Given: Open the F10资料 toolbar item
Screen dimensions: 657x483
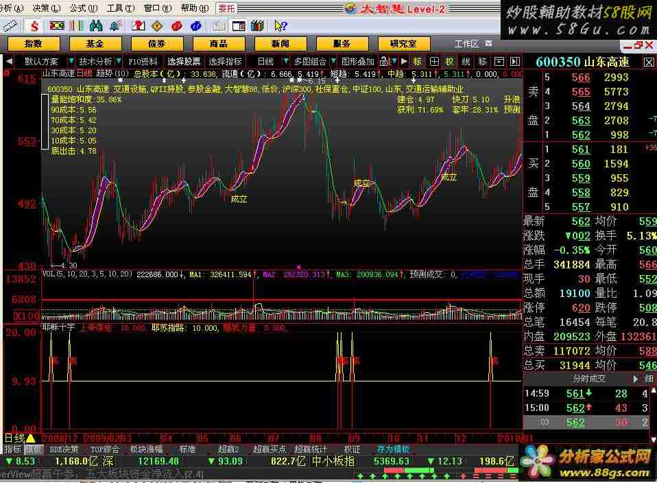Looking at the screenshot, I should [143, 62].
